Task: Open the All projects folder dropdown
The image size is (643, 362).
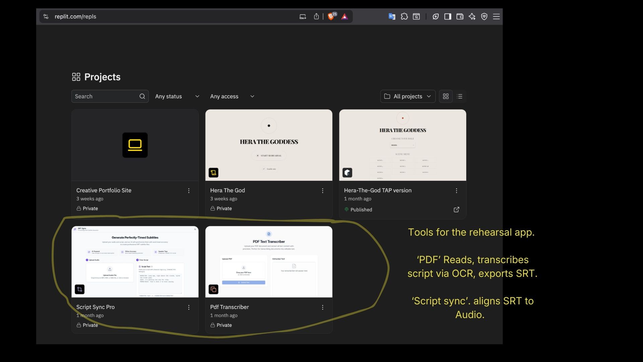Action: (408, 97)
